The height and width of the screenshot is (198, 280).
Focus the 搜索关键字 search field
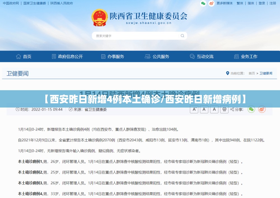(x=136, y=36)
